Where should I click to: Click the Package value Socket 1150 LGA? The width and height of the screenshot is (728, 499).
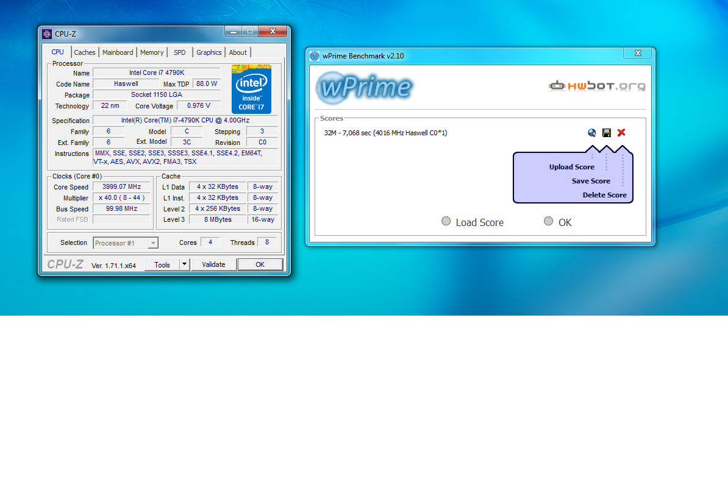pos(157,94)
